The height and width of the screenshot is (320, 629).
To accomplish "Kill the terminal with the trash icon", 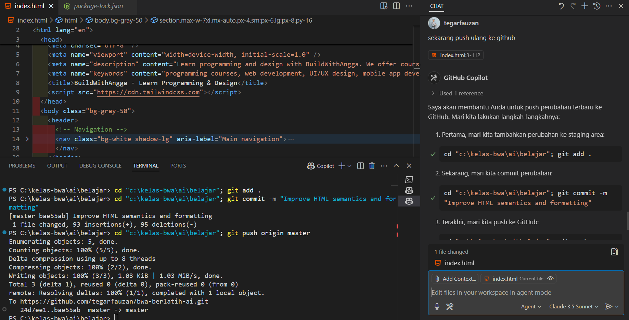I will (372, 166).
